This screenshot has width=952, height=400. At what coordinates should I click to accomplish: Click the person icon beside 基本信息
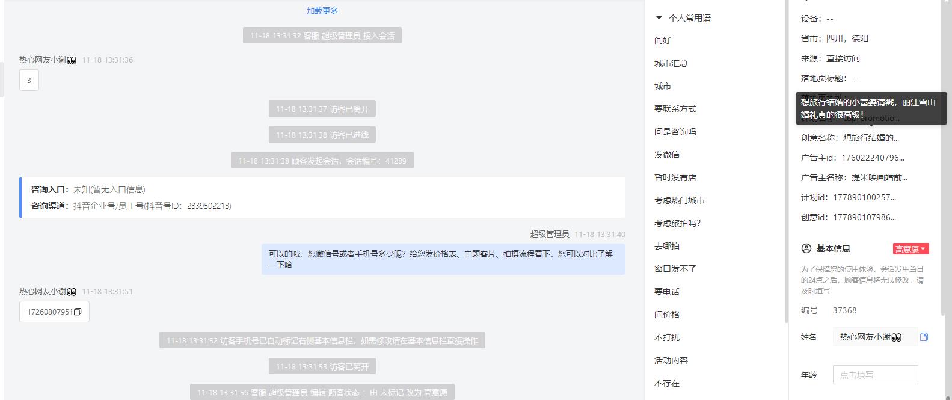tap(806, 248)
